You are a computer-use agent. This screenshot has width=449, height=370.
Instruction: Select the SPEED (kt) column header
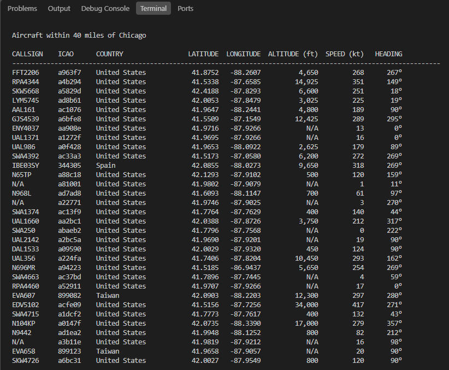(345, 54)
